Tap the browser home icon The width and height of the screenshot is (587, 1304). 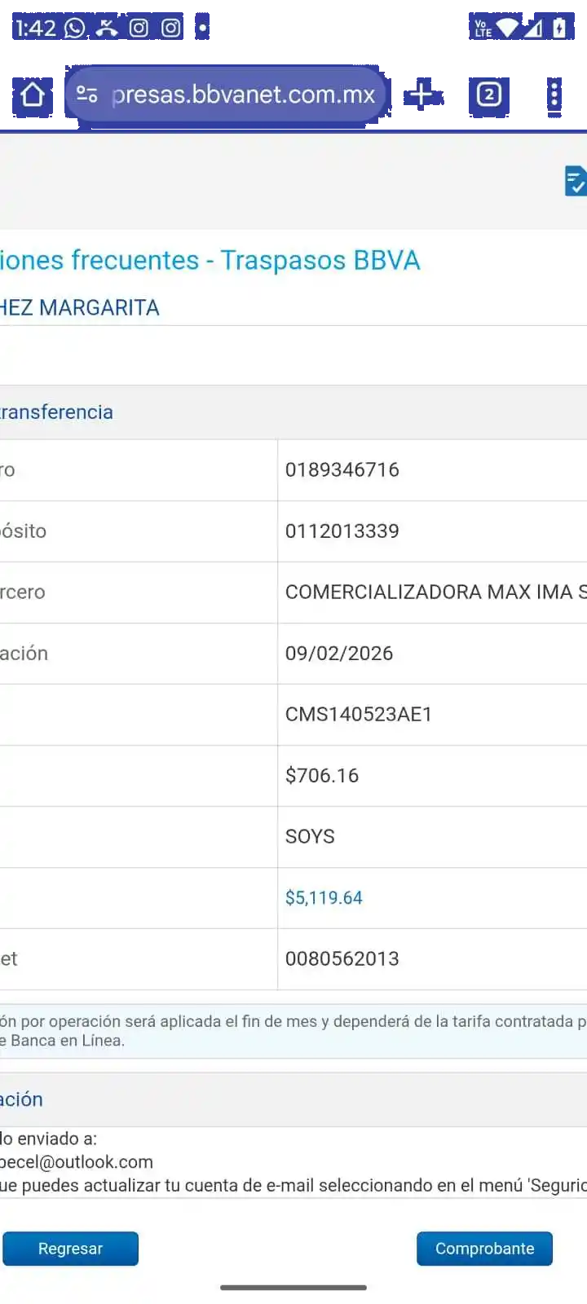click(x=33, y=95)
